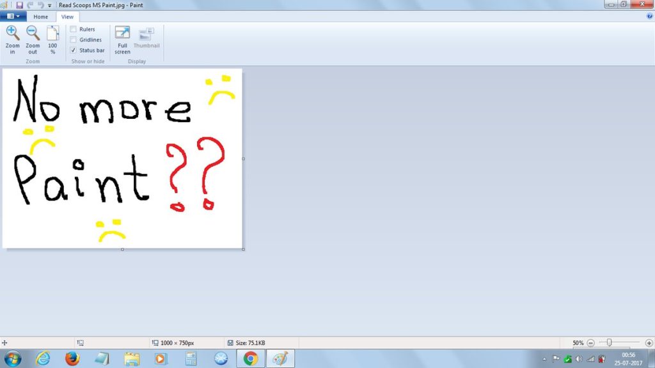Open the Calculator from the taskbar
The width and height of the screenshot is (655, 368).
(x=191, y=358)
